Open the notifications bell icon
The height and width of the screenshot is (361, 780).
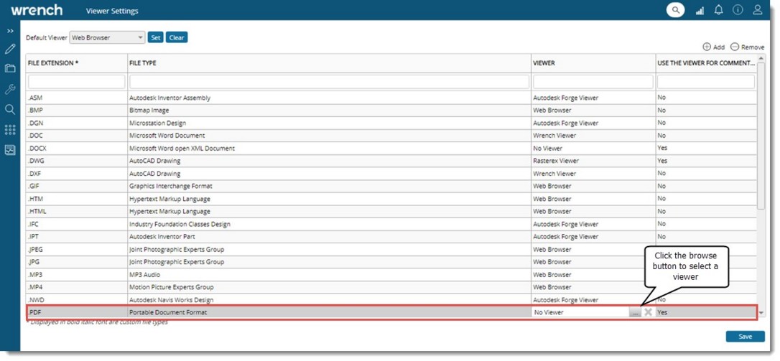(x=718, y=10)
